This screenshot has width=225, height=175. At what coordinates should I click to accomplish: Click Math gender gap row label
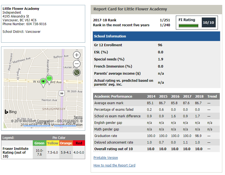pos(106,129)
